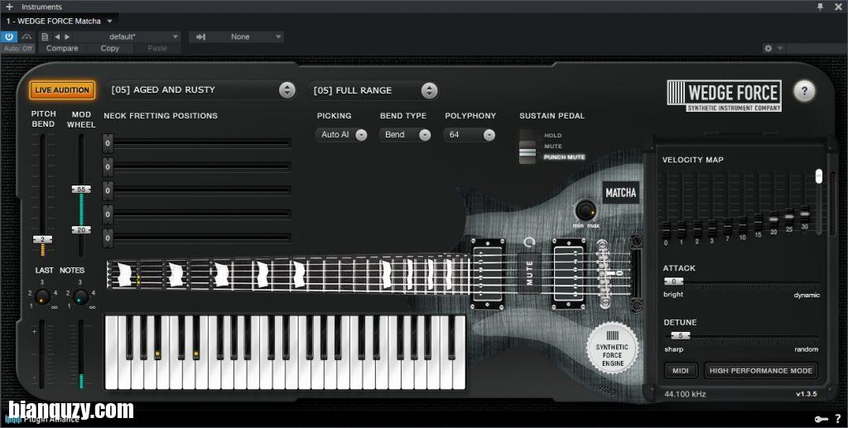Screen dimensions: 848x428
Task: Turn the Last Notes right teal knob
Action: [x=80, y=296]
